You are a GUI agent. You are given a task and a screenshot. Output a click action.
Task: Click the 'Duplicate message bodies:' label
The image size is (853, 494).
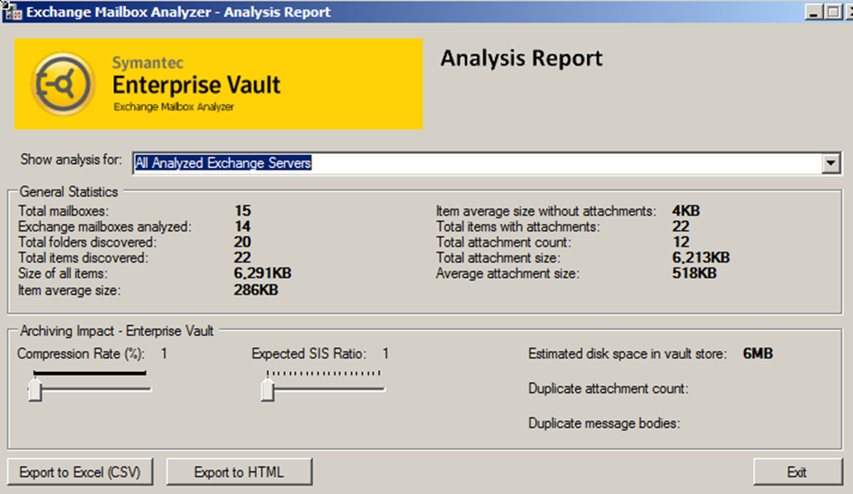coord(604,423)
